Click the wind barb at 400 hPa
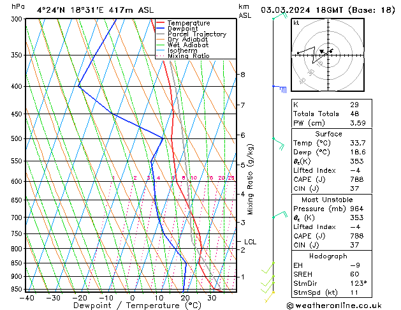401x310 pixels. tap(279, 88)
